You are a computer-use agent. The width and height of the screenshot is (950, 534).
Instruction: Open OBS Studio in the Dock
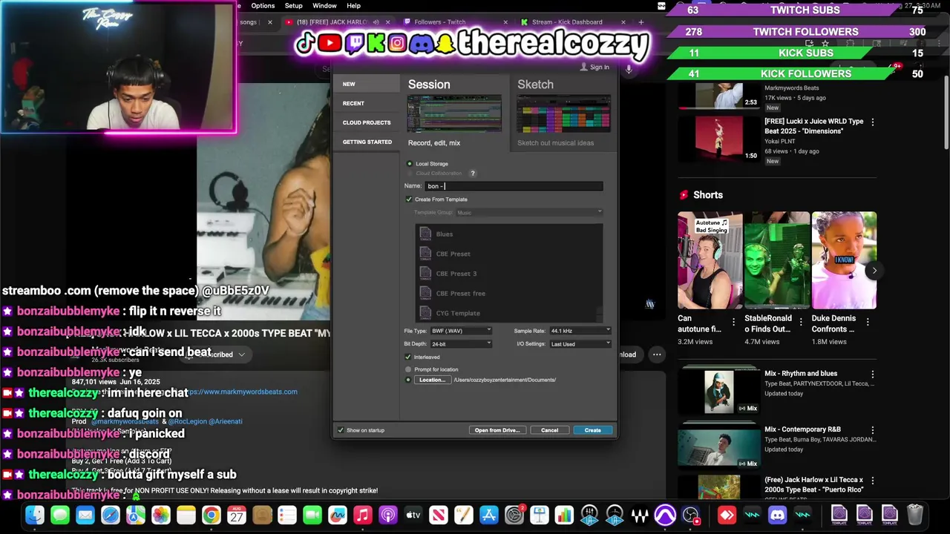pos(690,515)
